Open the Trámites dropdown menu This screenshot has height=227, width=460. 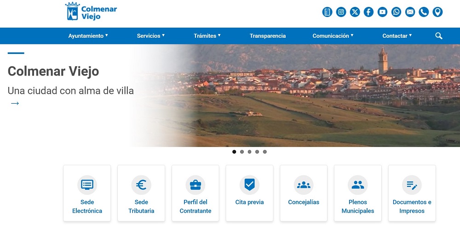click(207, 36)
